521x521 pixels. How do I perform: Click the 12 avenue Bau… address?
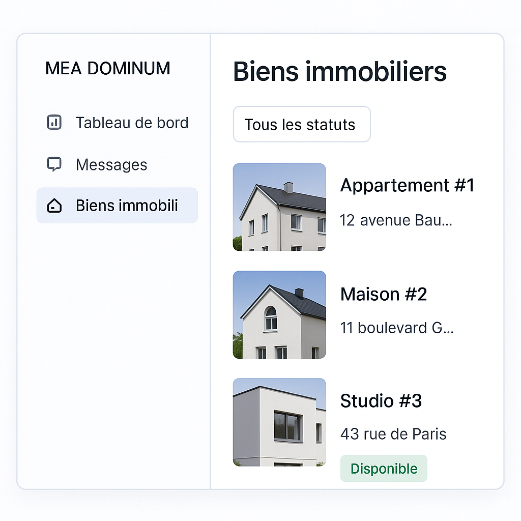[396, 220]
